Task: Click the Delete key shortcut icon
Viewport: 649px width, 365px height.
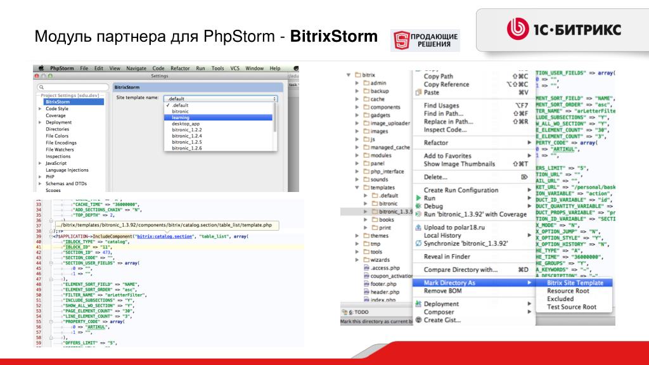Action: tap(524, 177)
